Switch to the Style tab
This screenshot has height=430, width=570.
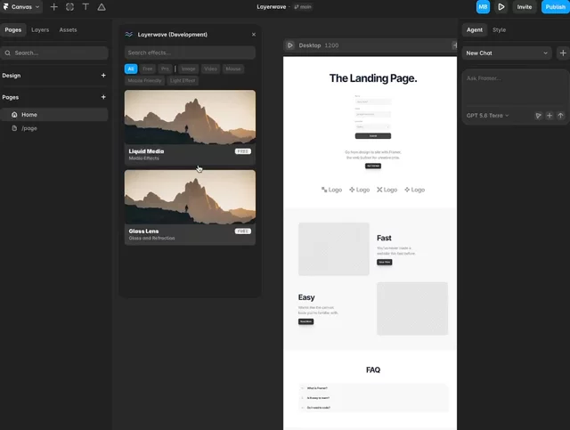click(x=499, y=29)
